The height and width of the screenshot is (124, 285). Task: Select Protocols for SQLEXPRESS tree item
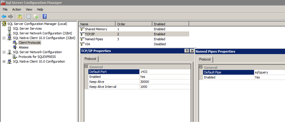tap(37, 57)
